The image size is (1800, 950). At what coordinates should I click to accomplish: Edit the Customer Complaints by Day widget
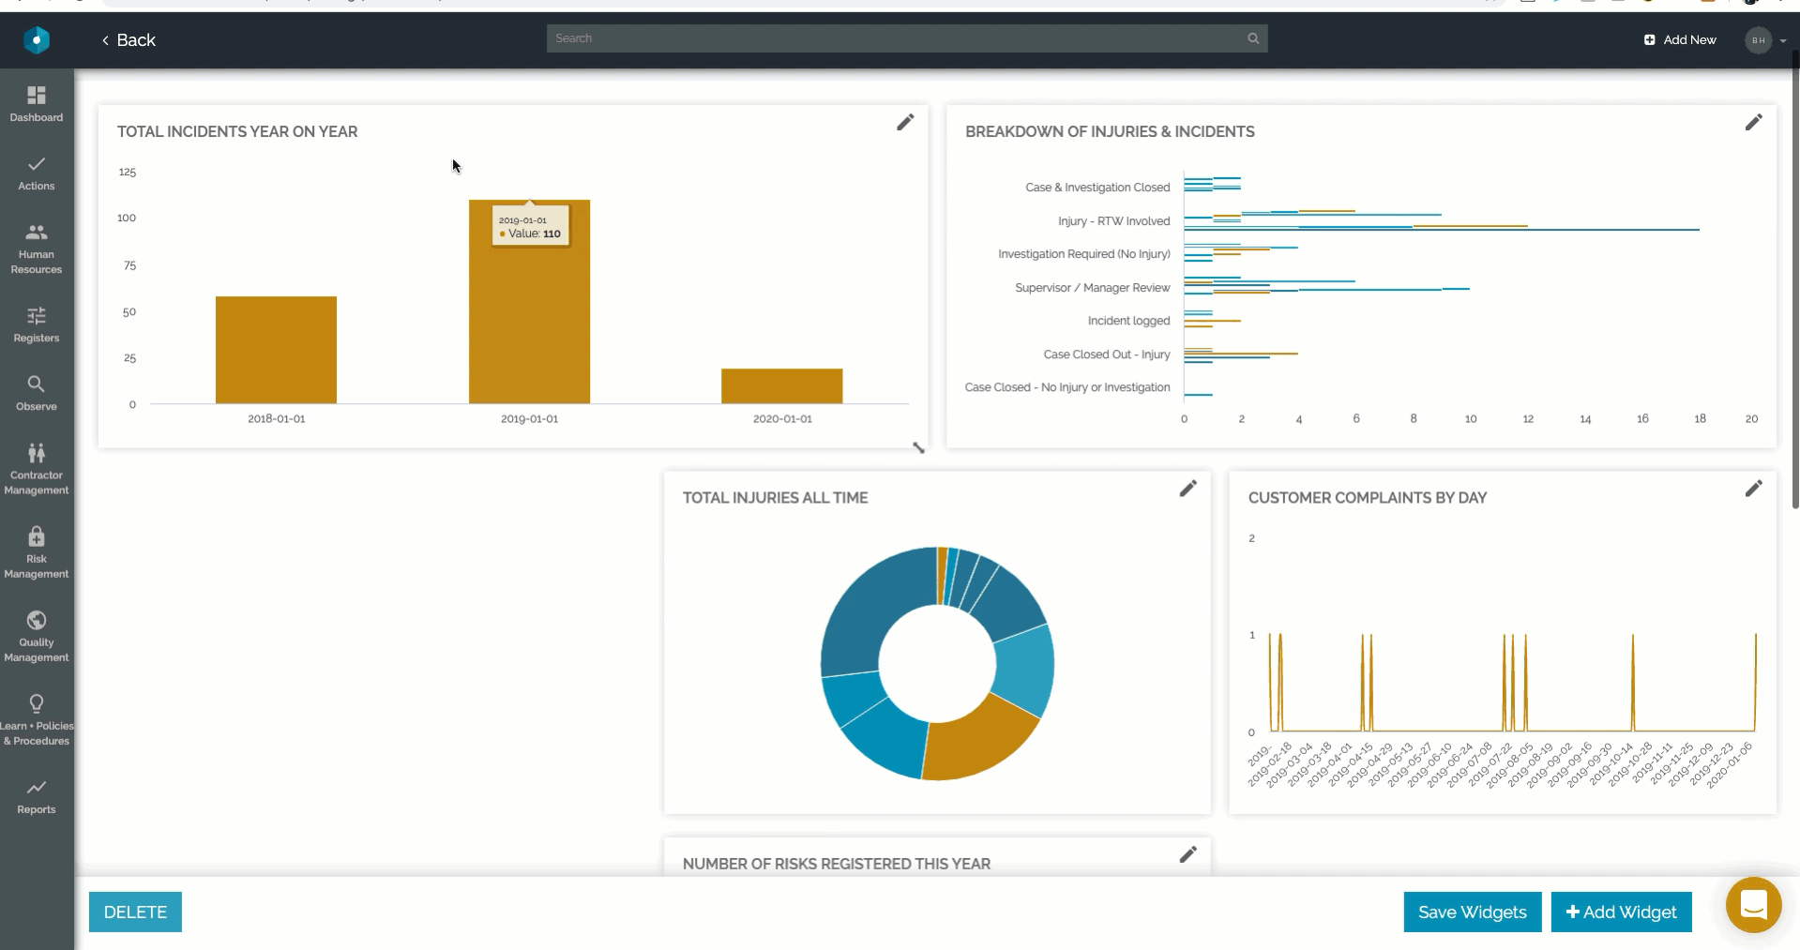[1752, 489]
